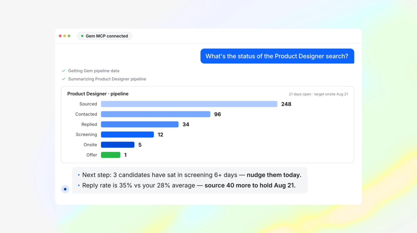Expand the Summarizing Product Designer pipeline step

tap(107, 79)
